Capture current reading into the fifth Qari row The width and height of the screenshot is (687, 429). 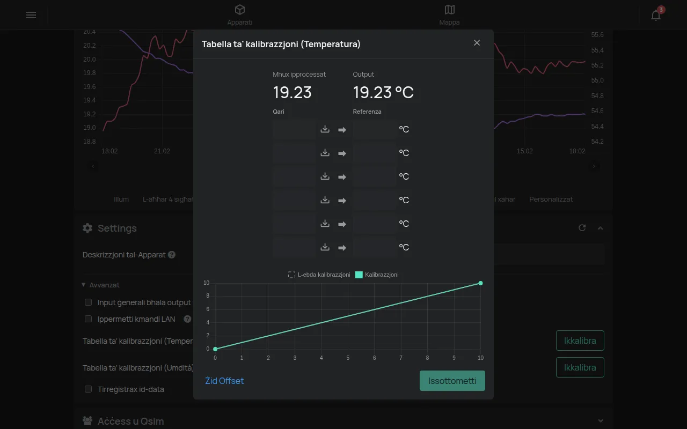[x=325, y=224]
